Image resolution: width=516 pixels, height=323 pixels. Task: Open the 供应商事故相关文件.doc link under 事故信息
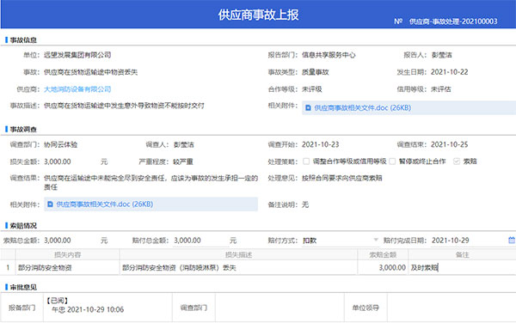(362, 107)
